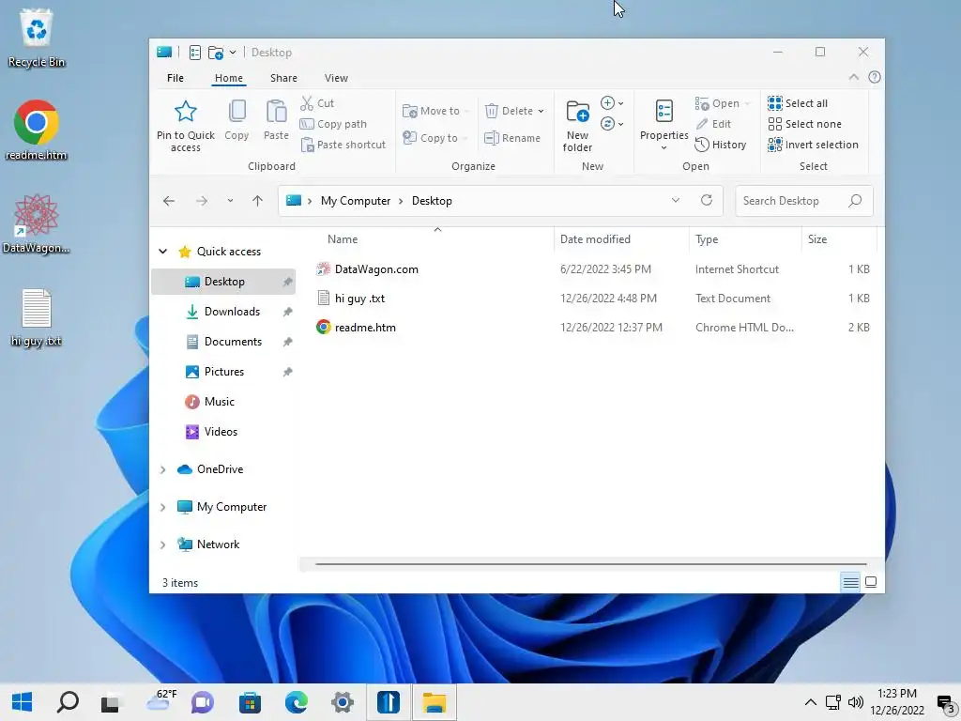Open the Copy to dropdown
961x721 pixels.
pyautogui.click(x=435, y=138)
